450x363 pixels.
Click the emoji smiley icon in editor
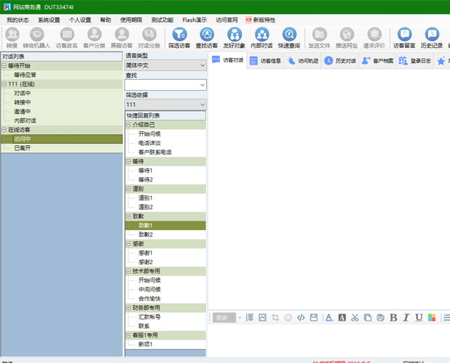pos(288,317)
